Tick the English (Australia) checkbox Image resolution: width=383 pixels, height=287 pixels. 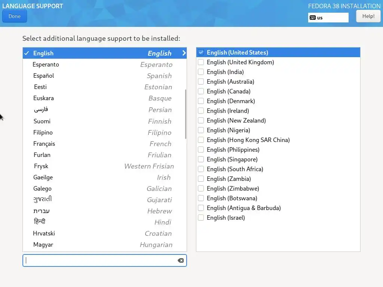pos(201,81)
